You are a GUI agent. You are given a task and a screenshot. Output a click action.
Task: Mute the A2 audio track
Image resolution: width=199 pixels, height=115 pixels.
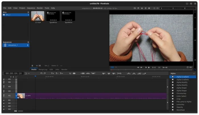pos(4,103)
